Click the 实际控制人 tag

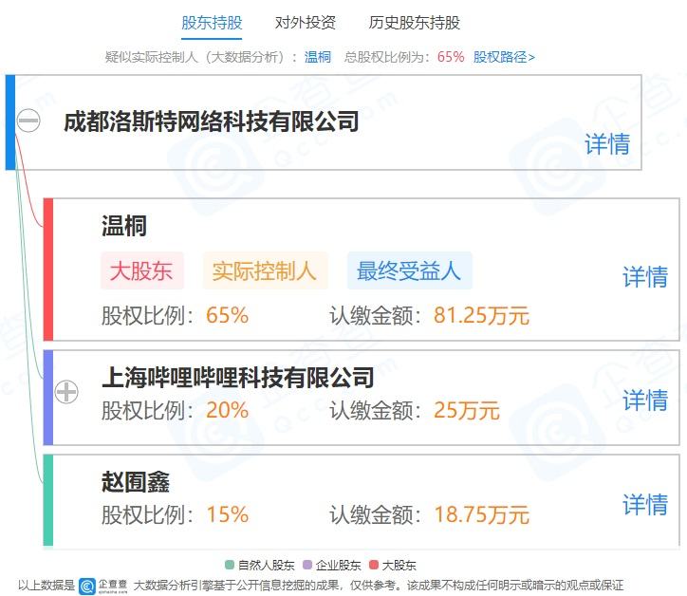pyautogui.click(x=265, y=271)
